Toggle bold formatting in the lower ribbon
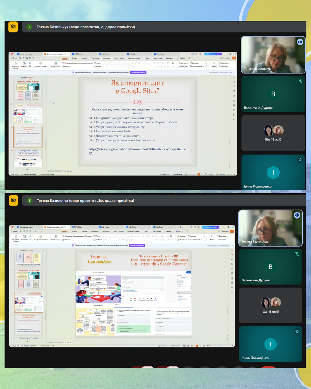The height and width of the screenshot is (389, 311). tap(106, 239)
